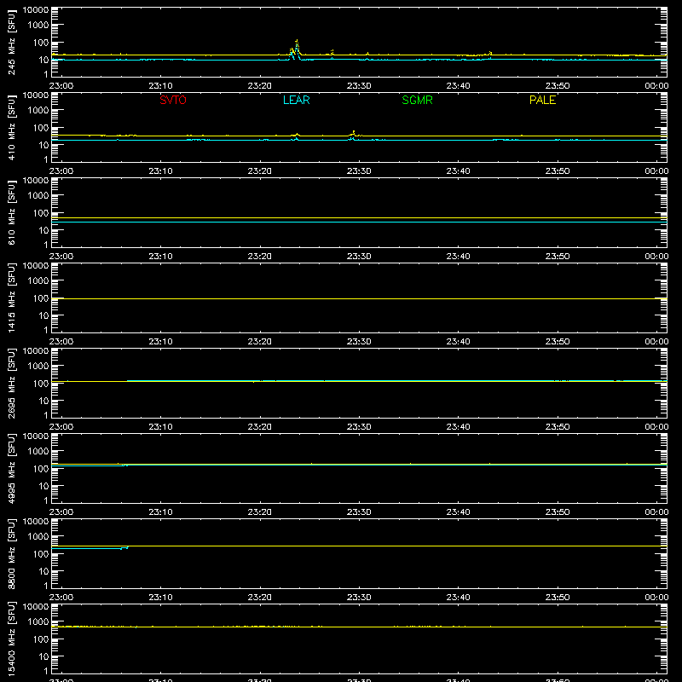Image resolution: width=682 pixels, height=682 pixels.
Task: Click the 10000 tick label of 245 MHz panel
Action: [x=36, y=10]
